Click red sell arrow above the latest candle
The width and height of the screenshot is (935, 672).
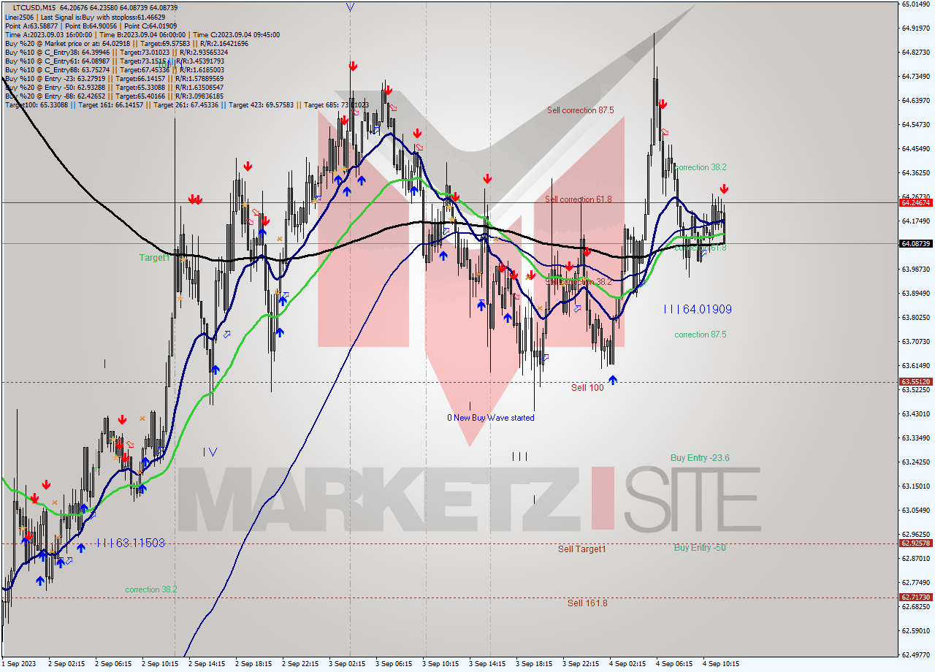[724, 189]
